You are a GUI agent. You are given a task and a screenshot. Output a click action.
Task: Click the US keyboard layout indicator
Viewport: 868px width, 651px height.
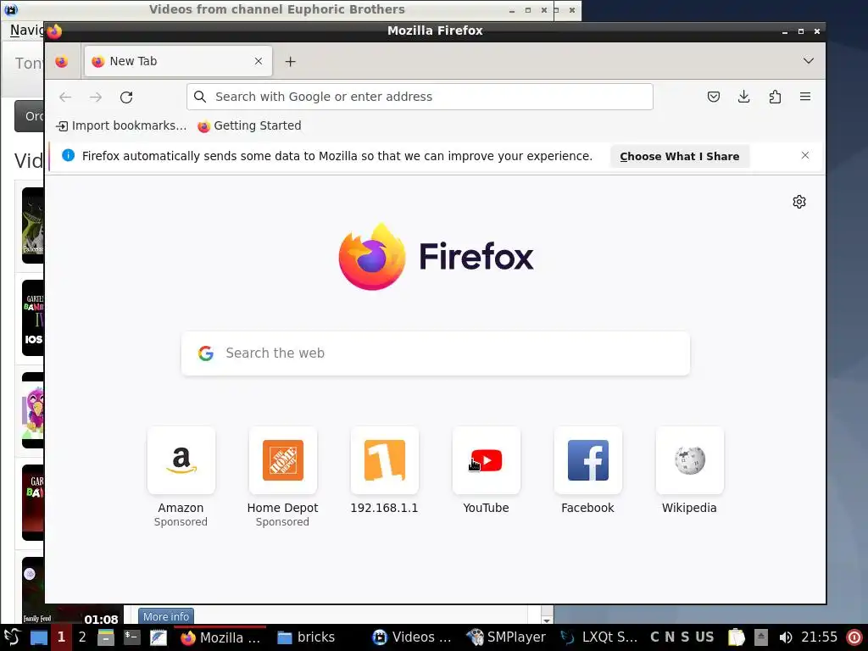(704, 637)
